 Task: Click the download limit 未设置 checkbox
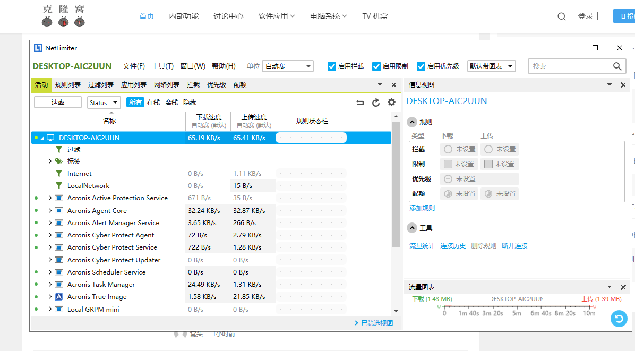pyautogui.click(x=448, y=164)
